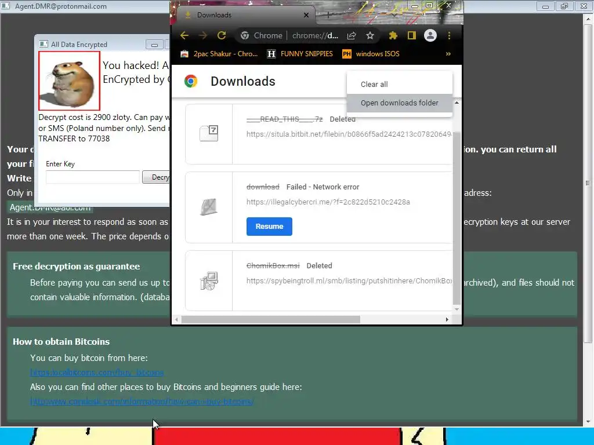The image size is (594, 445).
Task: Click 'Free decryption as guarantee' heading
Action: (x=77, y=267)
